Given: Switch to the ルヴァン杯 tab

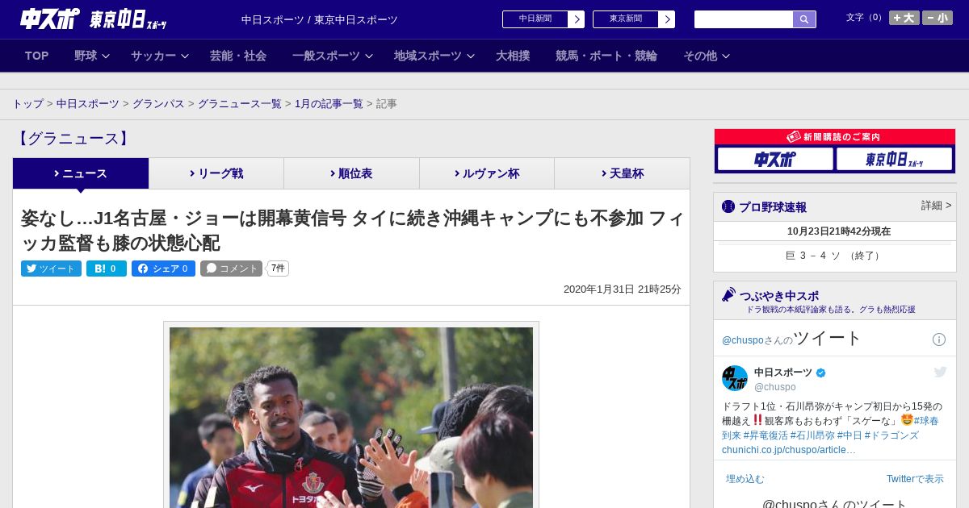Looking at the screenshot, I should coord(487,173).
